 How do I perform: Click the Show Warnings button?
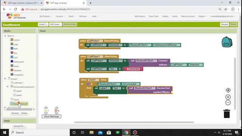coord(51,116)
